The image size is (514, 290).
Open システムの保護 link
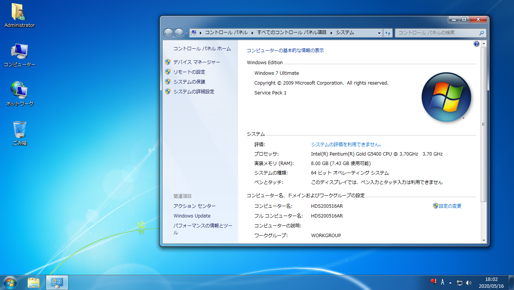click(189, 82)
